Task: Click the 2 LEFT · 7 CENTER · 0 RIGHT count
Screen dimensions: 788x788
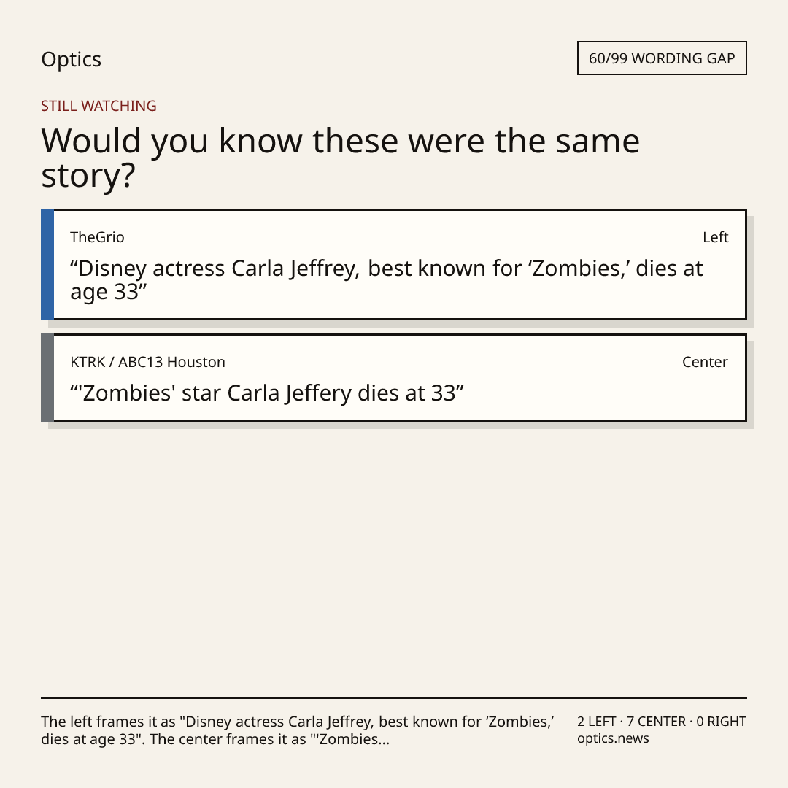Action: [662, 722]
